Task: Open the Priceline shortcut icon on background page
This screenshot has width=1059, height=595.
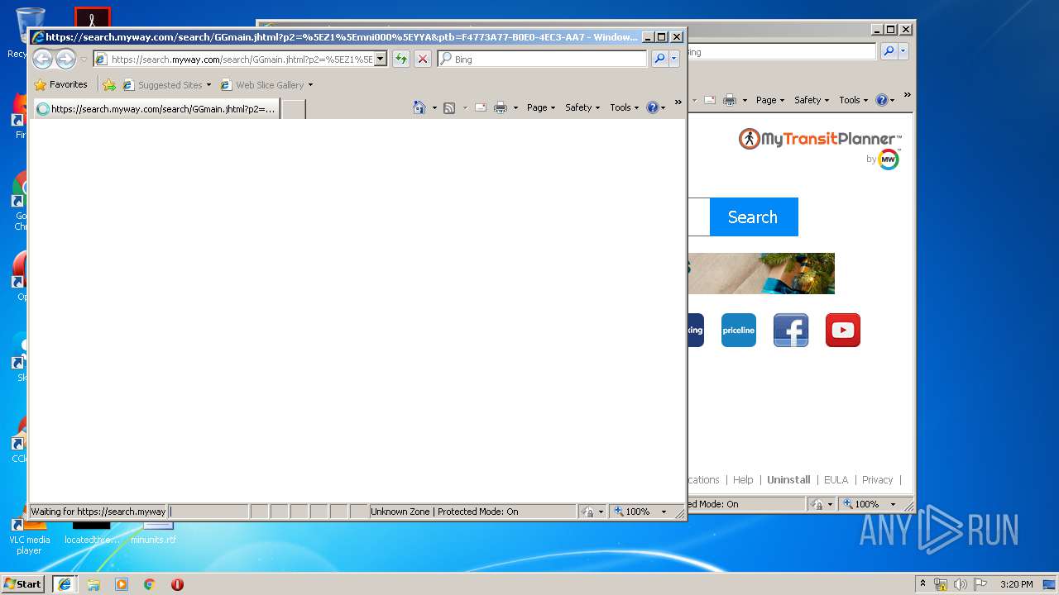Action: tap(739, 330)
